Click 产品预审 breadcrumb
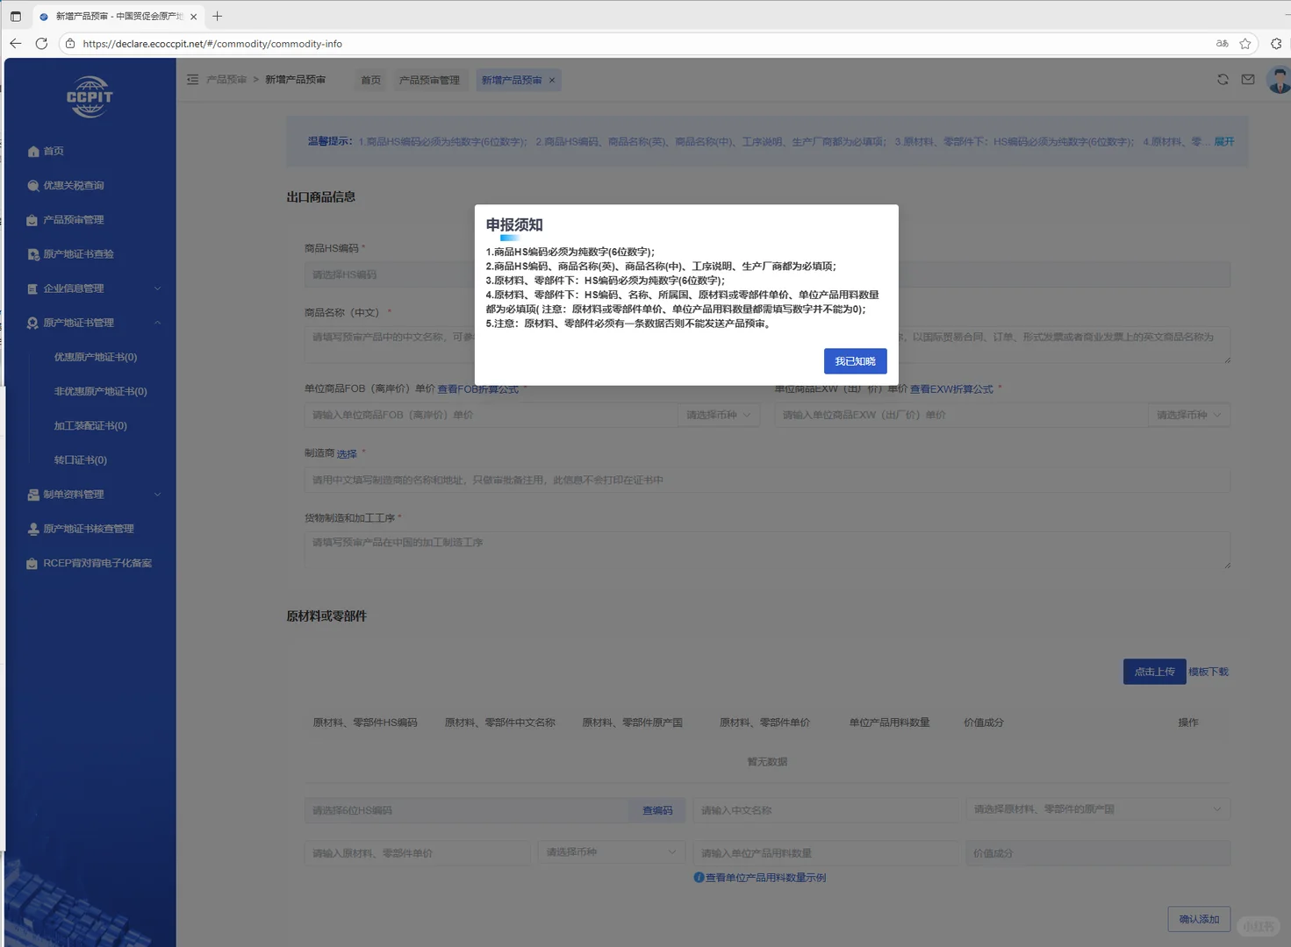The width and height of the screenshot is (1291, 947). tap(226, 80)
